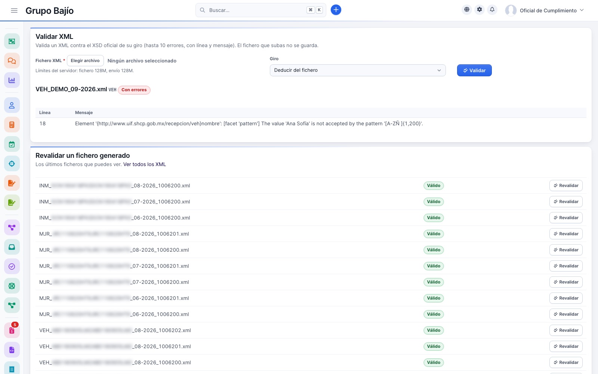Open the orange file-signature sidebar icon

pos(12,183)
